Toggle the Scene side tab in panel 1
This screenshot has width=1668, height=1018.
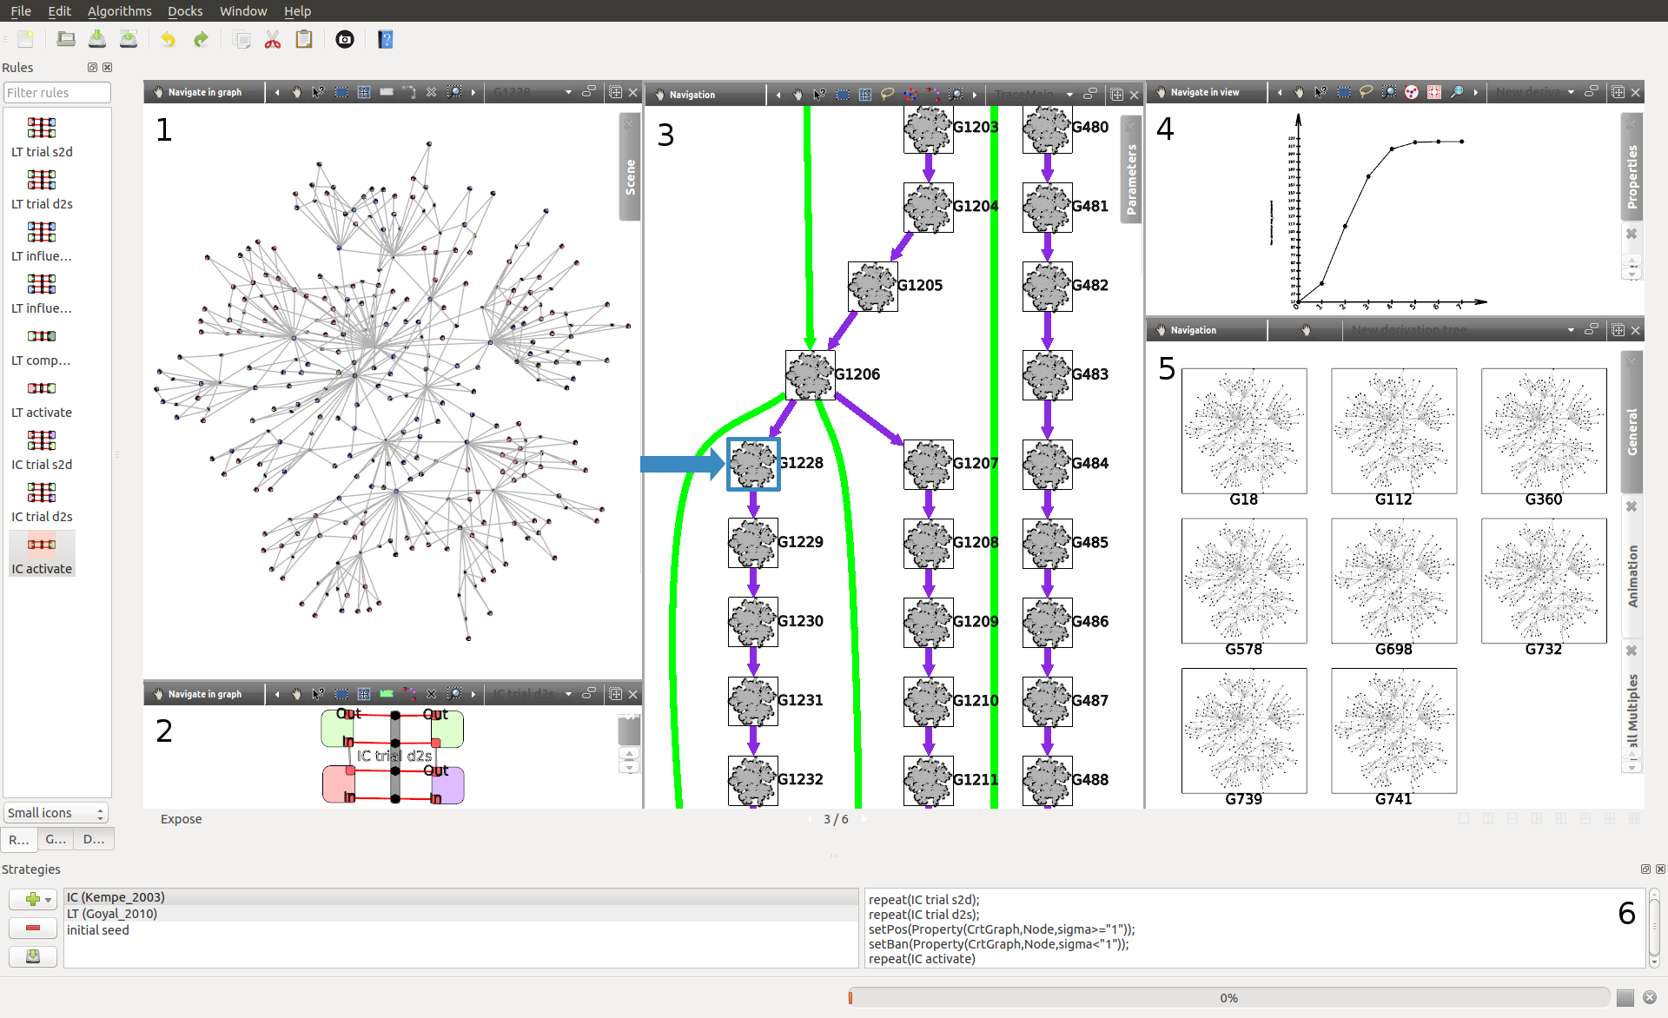point(631,176)
